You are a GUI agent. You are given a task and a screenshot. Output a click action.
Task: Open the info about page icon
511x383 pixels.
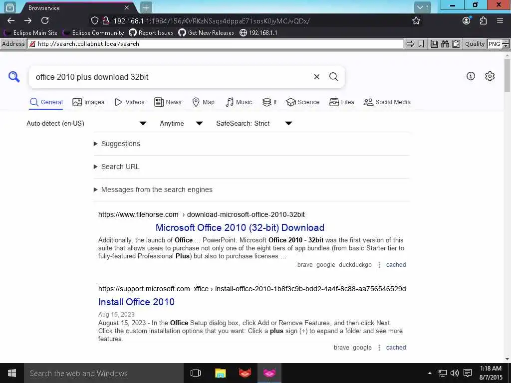point(471,76)
